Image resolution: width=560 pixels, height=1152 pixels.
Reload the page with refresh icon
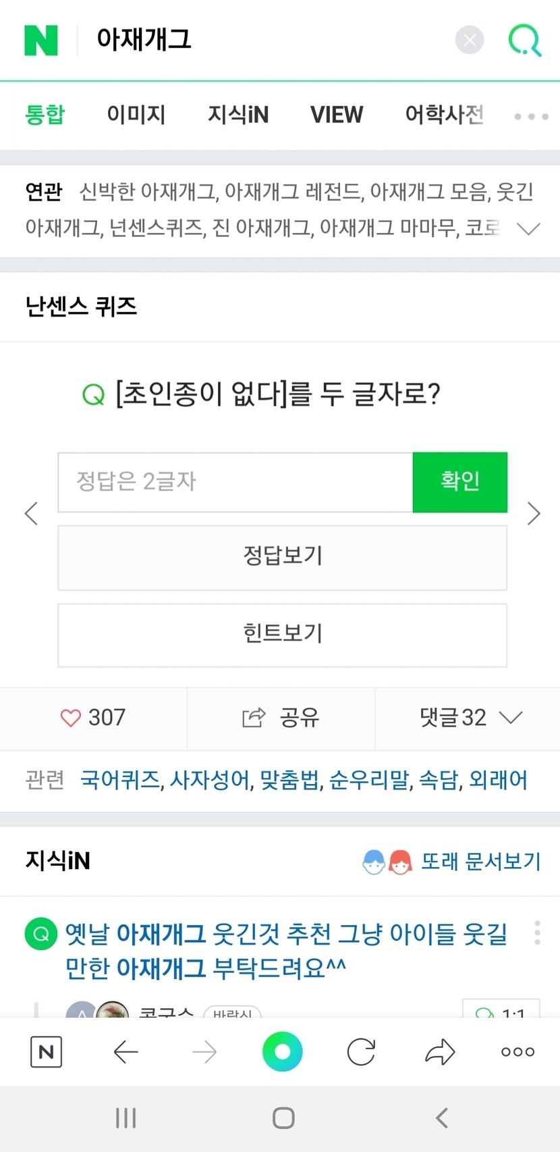click(361, 1051)
